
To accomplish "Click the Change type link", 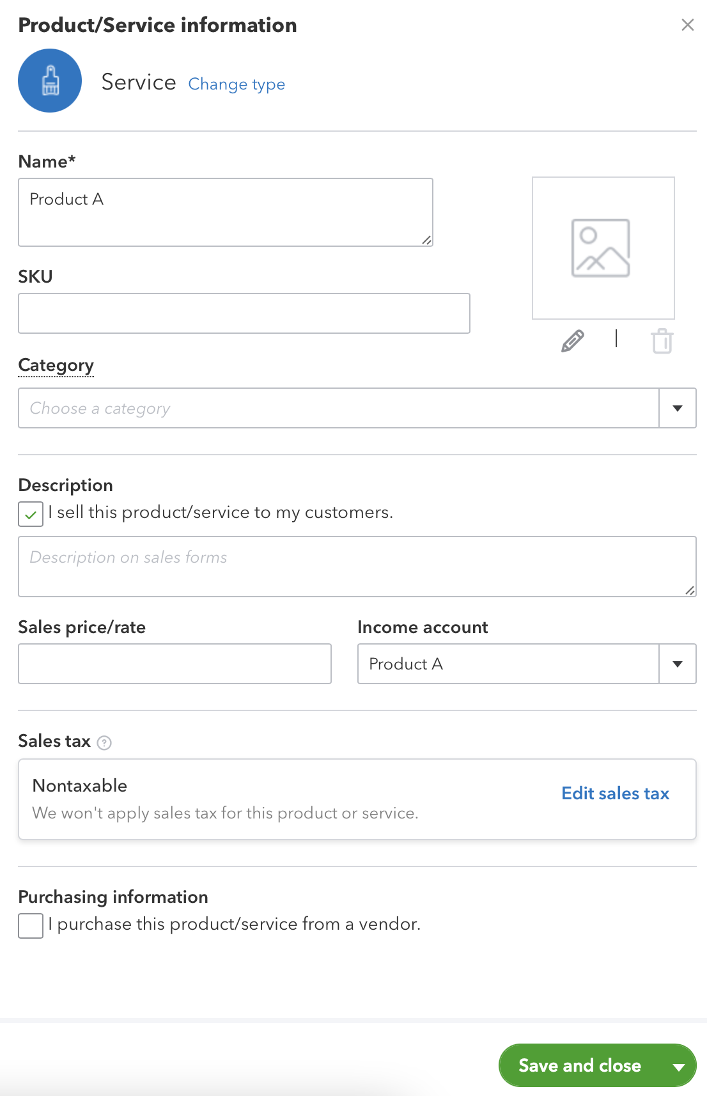I will (237, 84).
